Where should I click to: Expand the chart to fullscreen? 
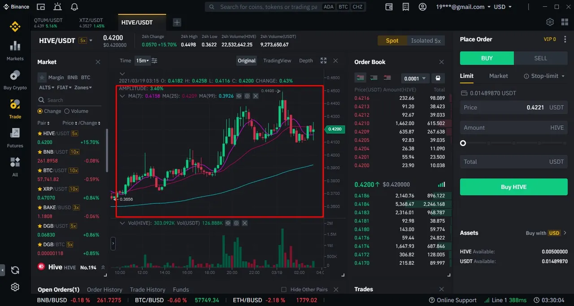pos(324,61)
